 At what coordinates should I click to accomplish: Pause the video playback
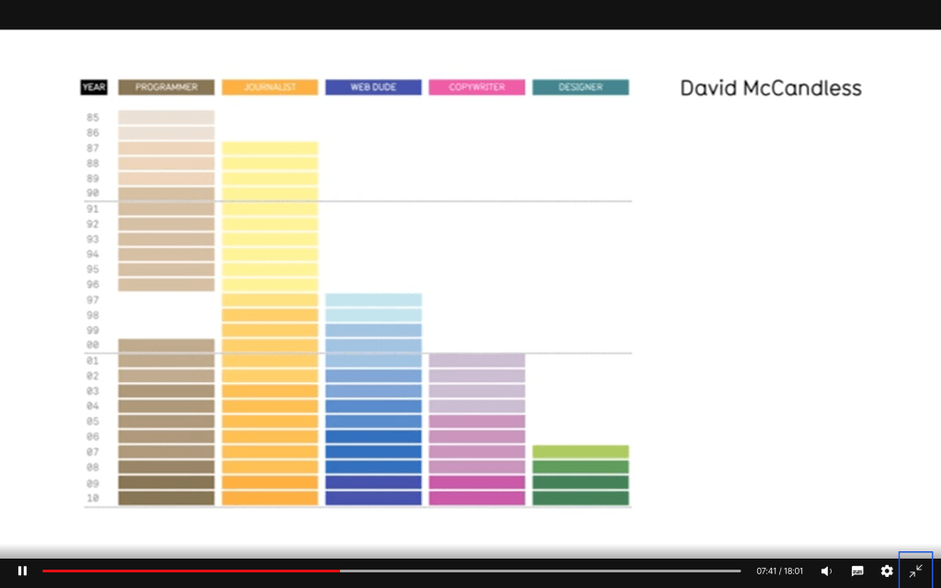[23, 571]
